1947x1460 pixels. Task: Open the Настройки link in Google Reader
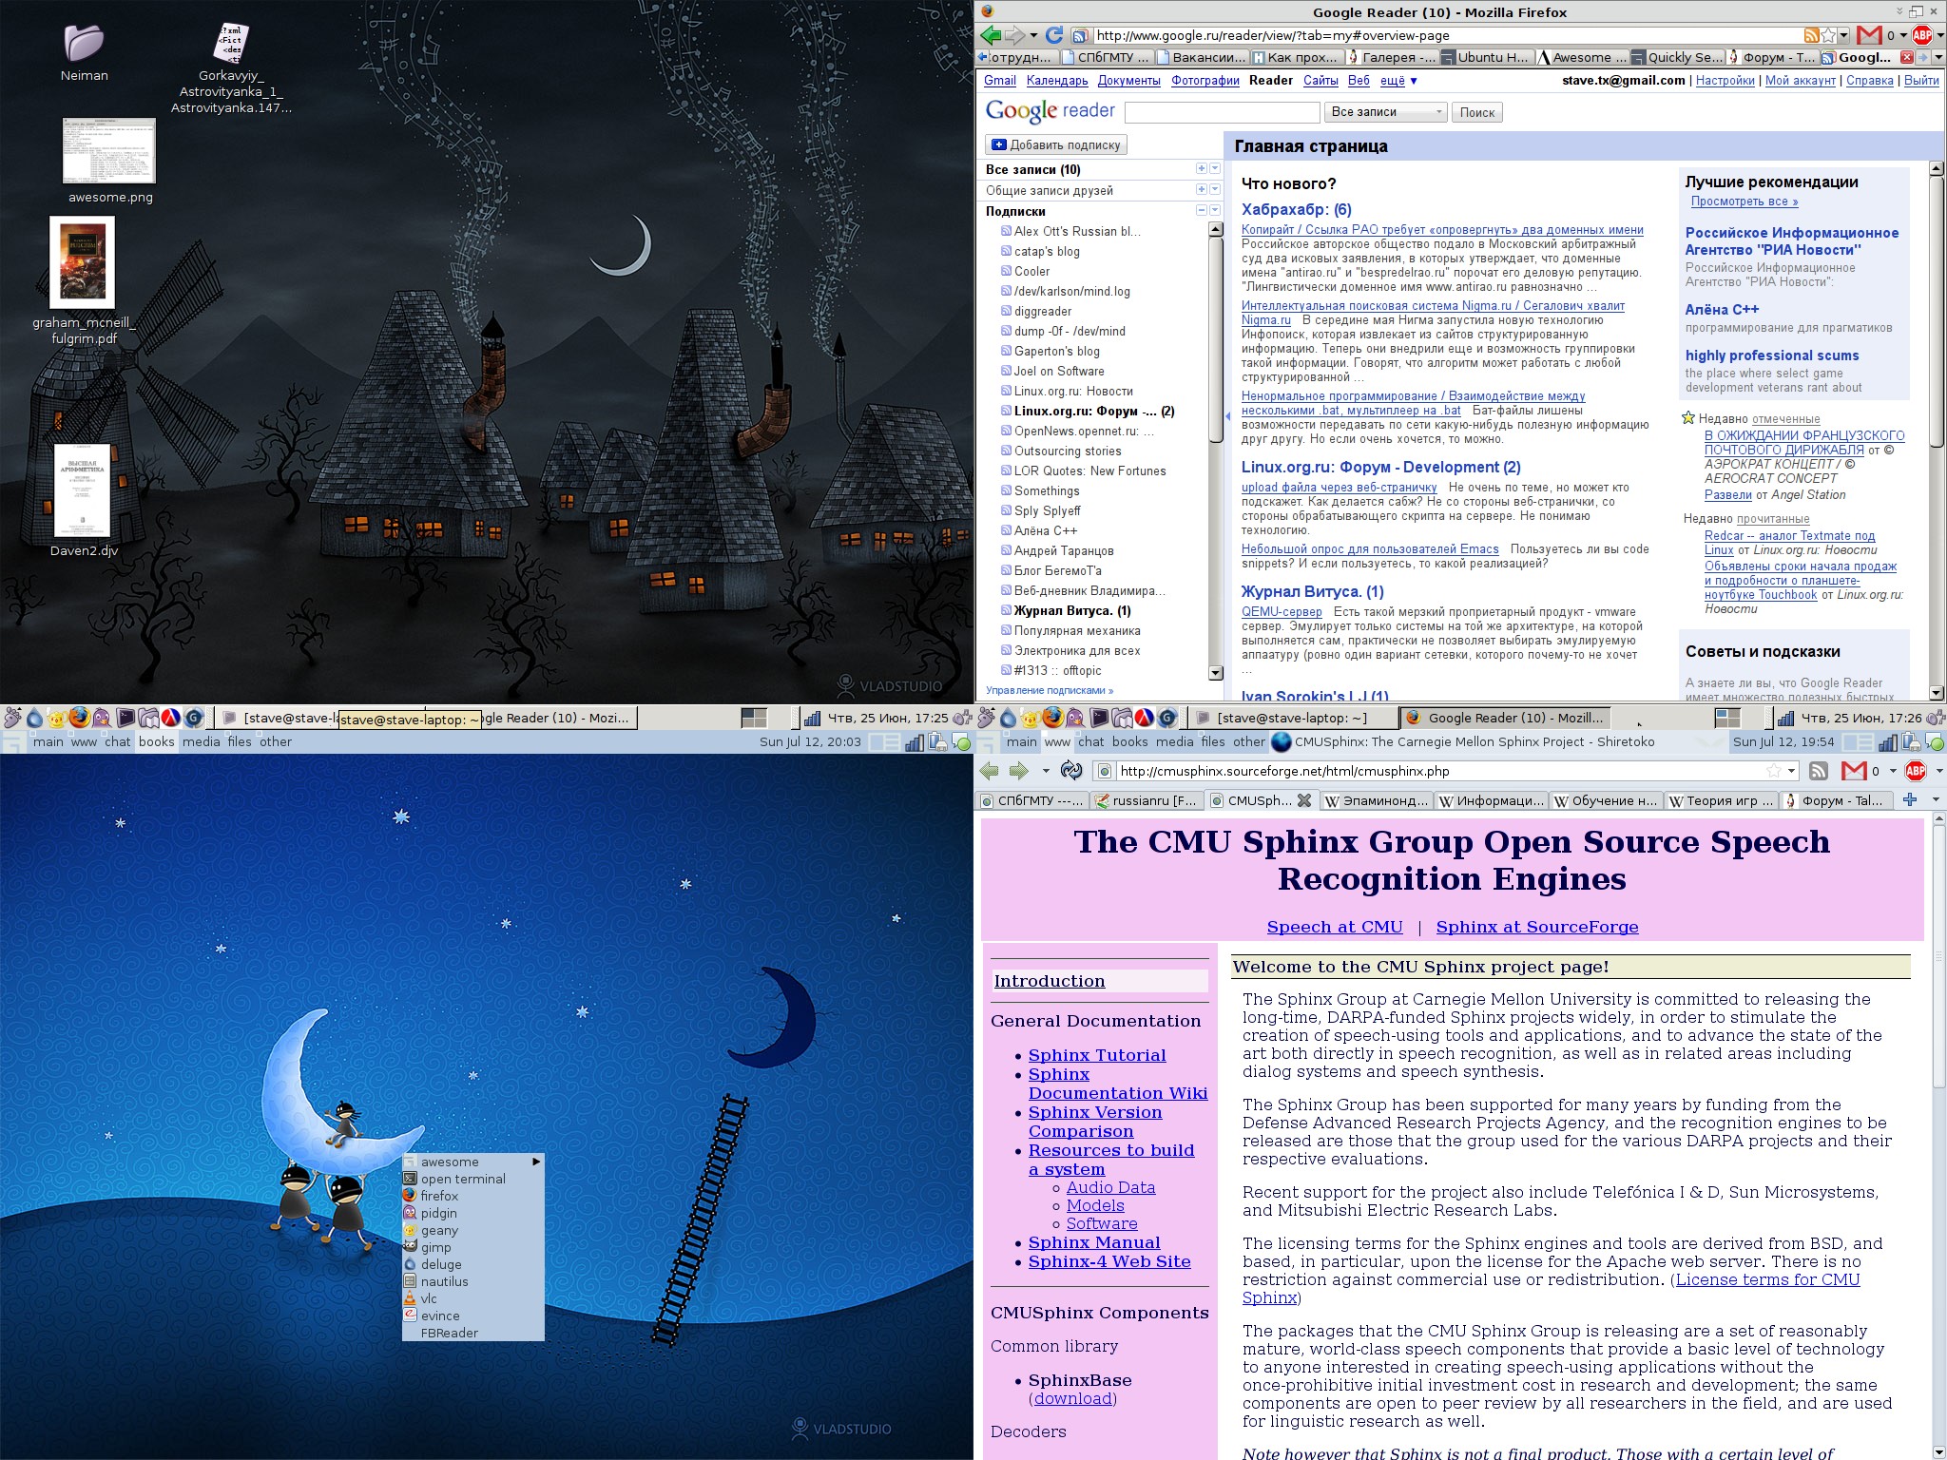1725,81
